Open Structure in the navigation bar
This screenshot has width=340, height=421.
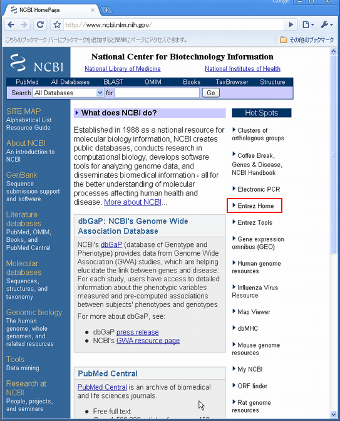pos(272,82)
